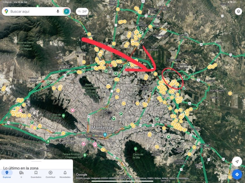Screen dimensions: 245x183
Task: Select the Parque Ecológico Chipinque green pin
Action: click(x=85, y=155)
